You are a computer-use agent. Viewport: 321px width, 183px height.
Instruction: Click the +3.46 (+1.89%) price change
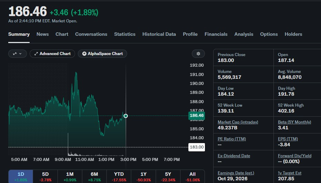tap(74, 12)
